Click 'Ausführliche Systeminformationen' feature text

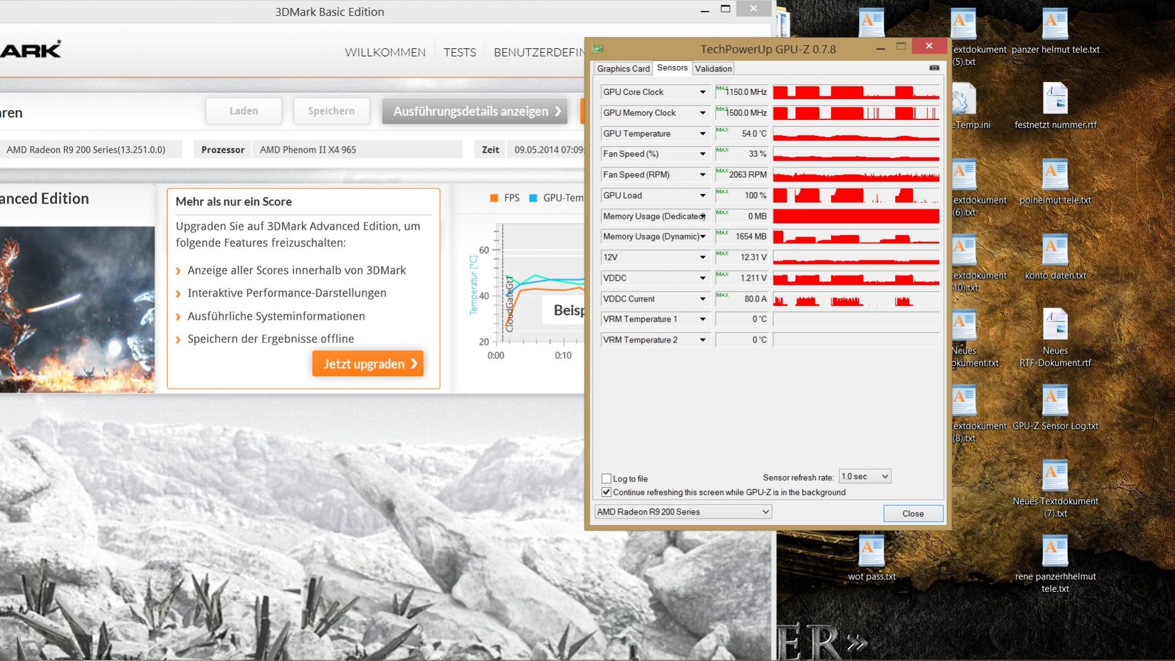coord(276,316)
